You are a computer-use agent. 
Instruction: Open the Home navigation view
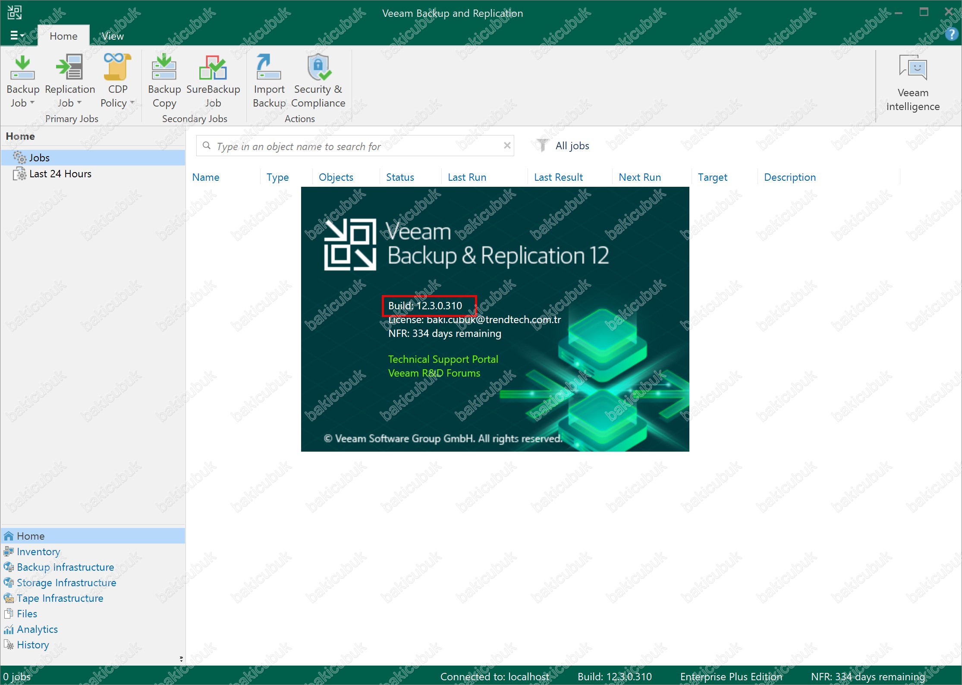pos(93,536)
